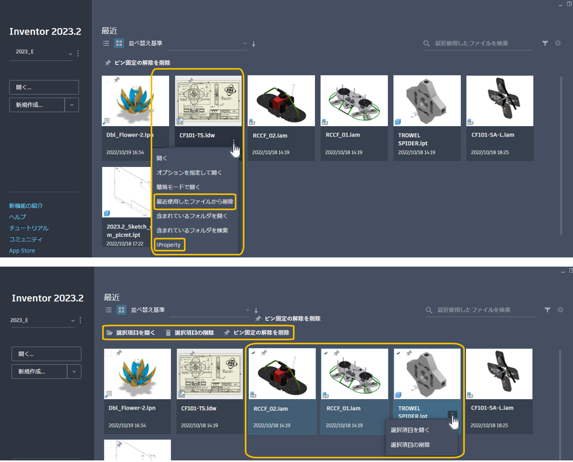573x462 pixels.
Task: Open settings gear in lower Inventor window
Action: (x=560, y=310)
